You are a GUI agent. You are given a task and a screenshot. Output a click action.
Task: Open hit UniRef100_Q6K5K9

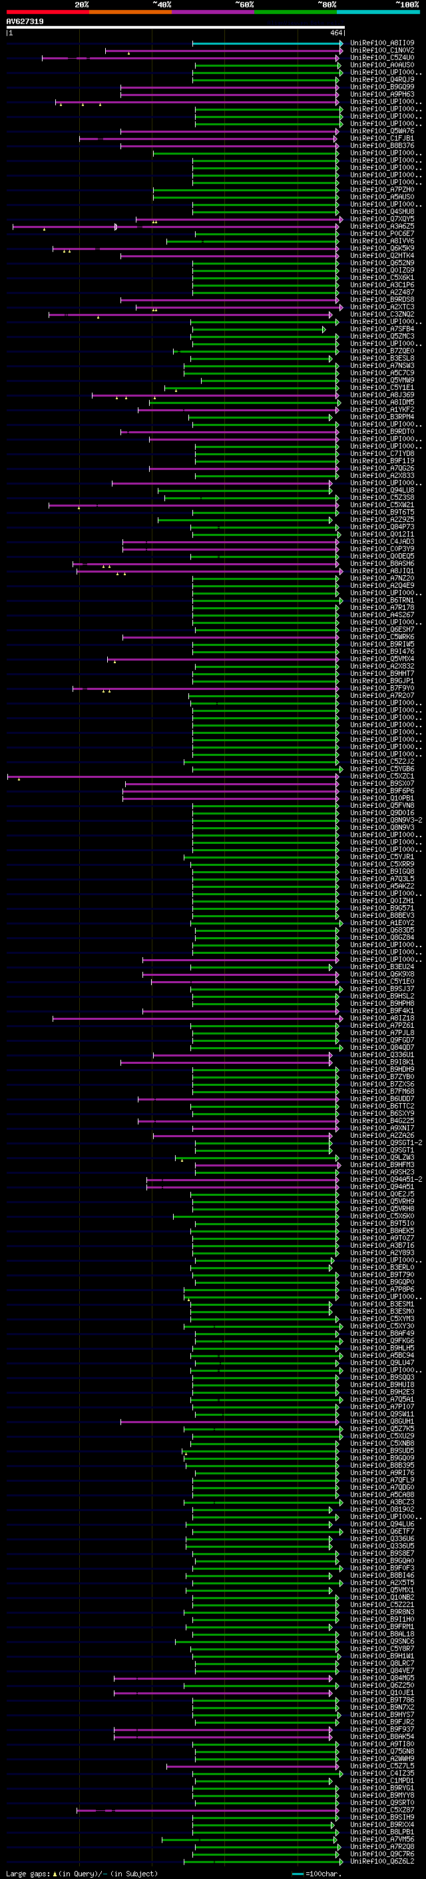tap(381, 249)
